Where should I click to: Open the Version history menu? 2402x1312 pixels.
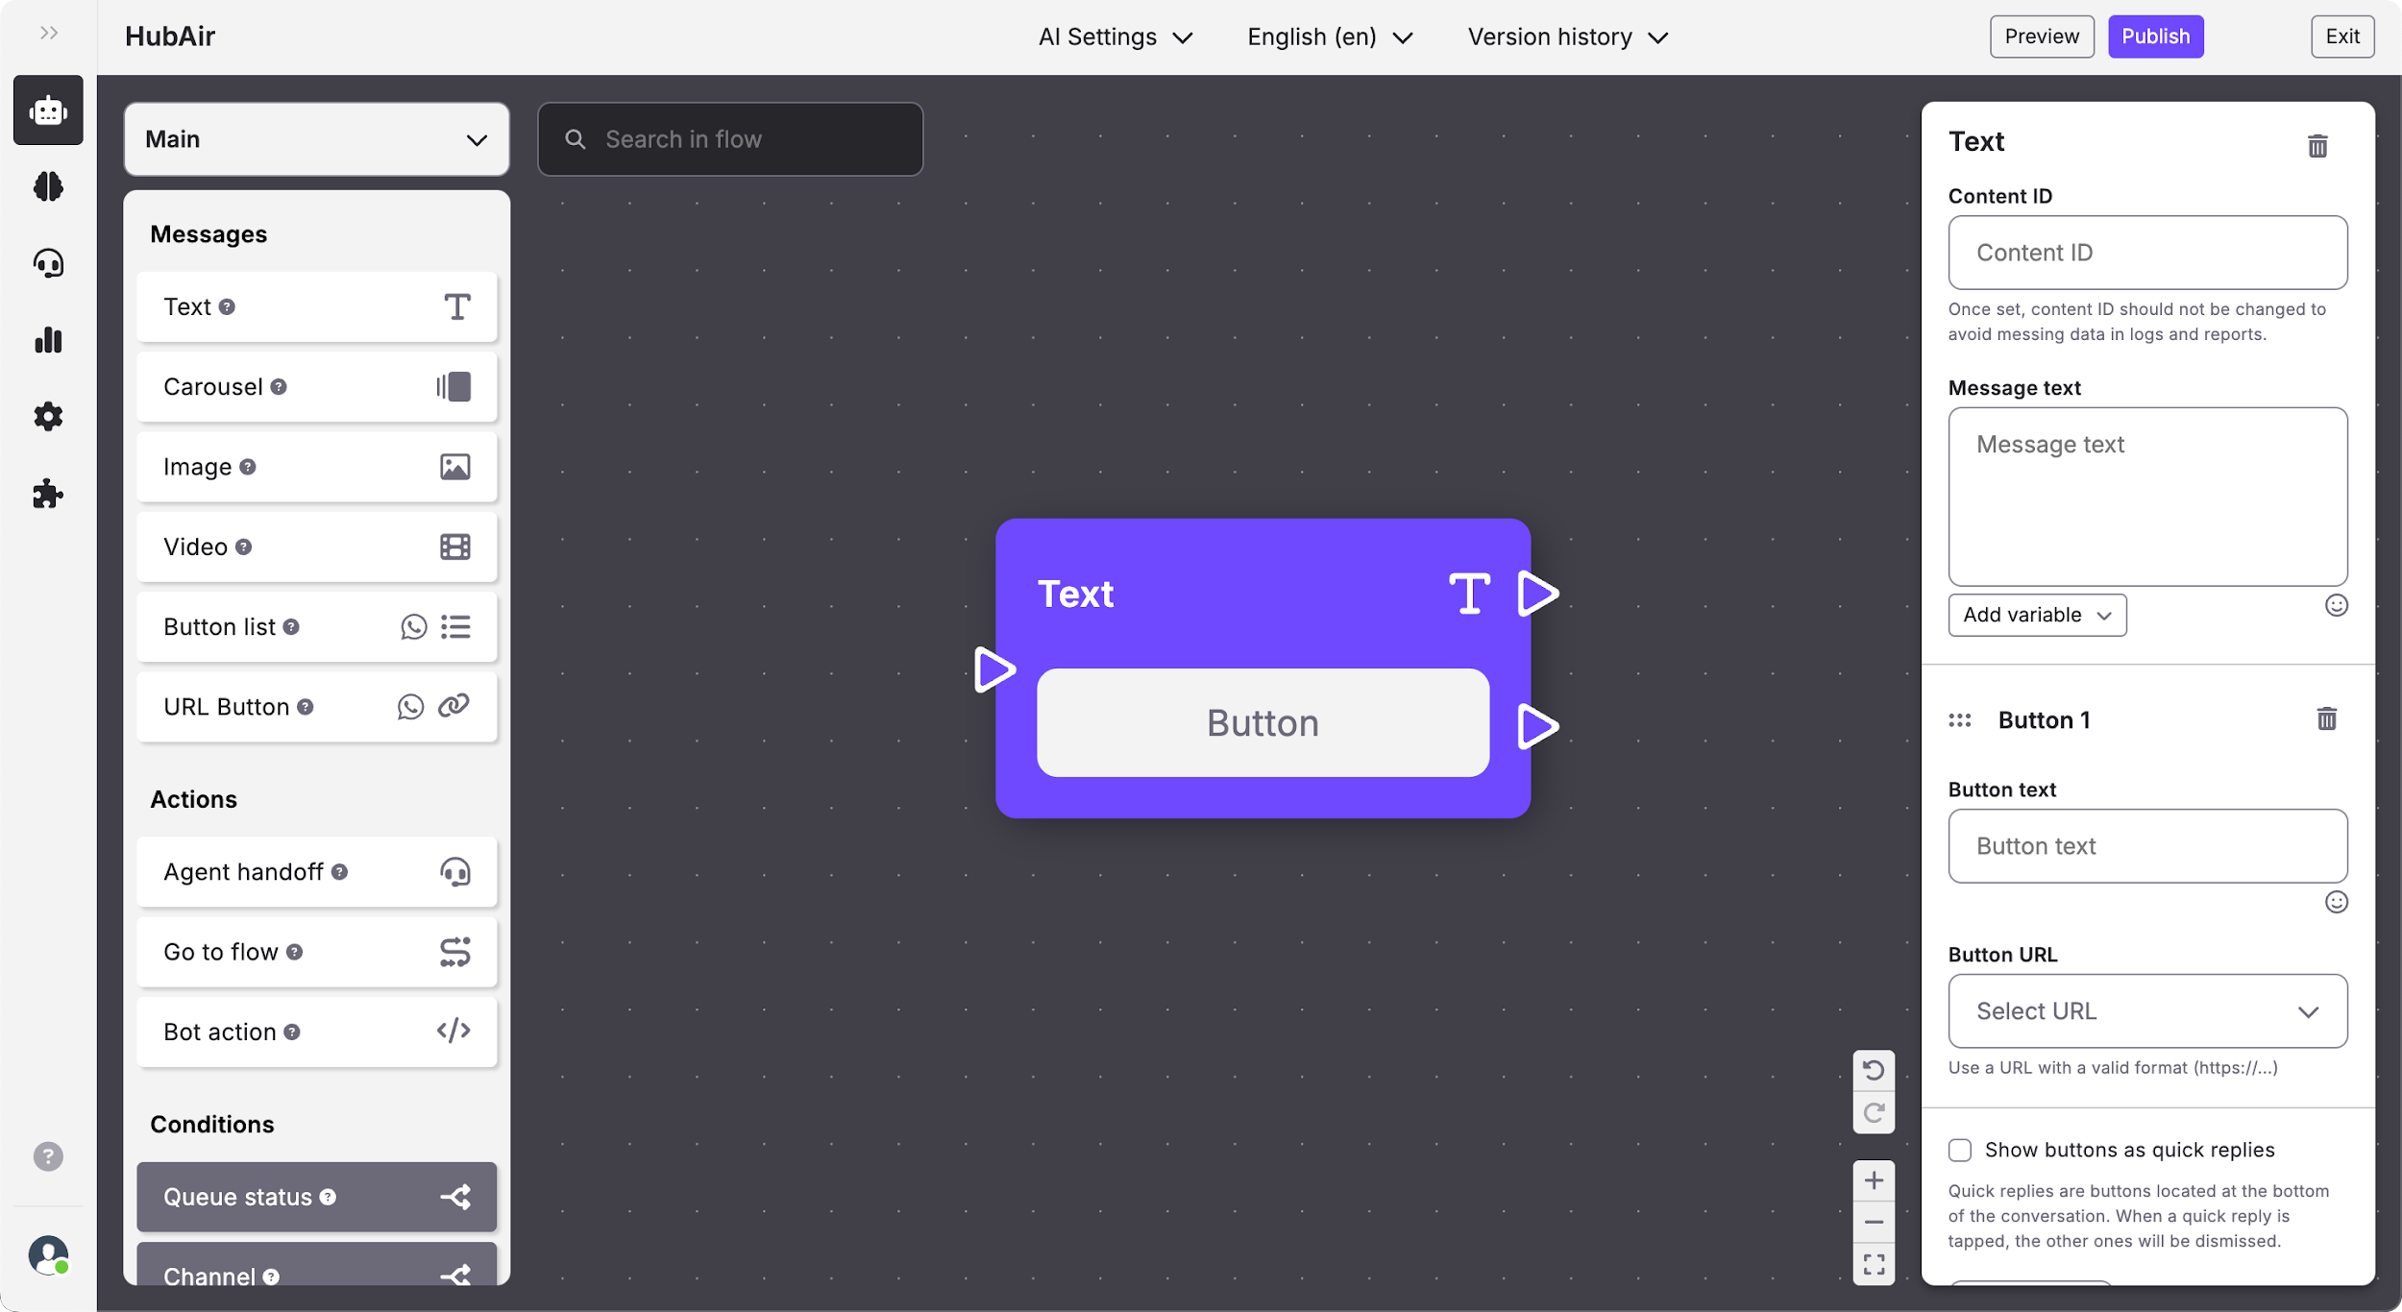click(1567, 36)
